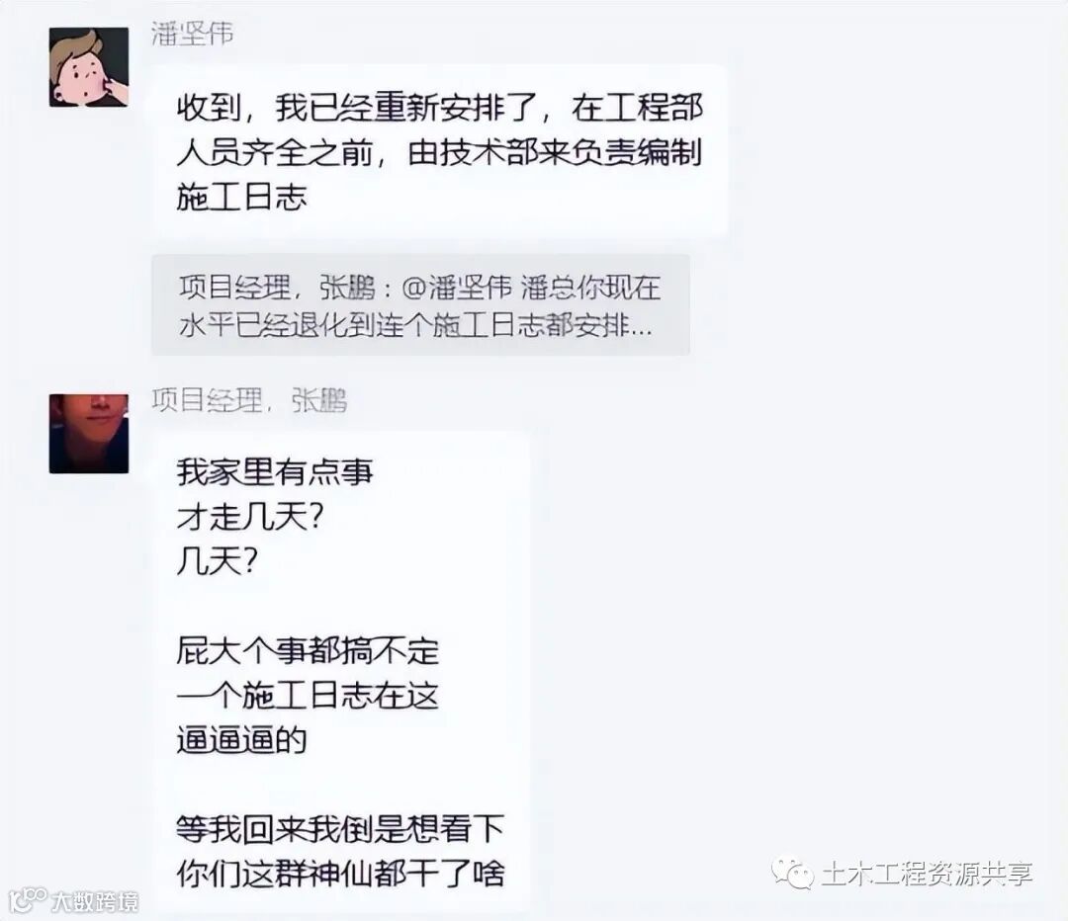Viewport: 1068px width, 921px height.
Task: Click the @潘坚伟 mention in quote
Action: coord(456,288)
